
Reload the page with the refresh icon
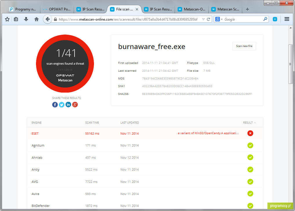tap(209, 19)
